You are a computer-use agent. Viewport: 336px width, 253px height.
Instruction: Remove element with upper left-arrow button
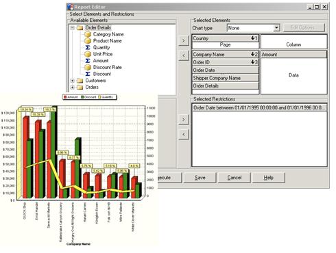(x=184, y=55)
